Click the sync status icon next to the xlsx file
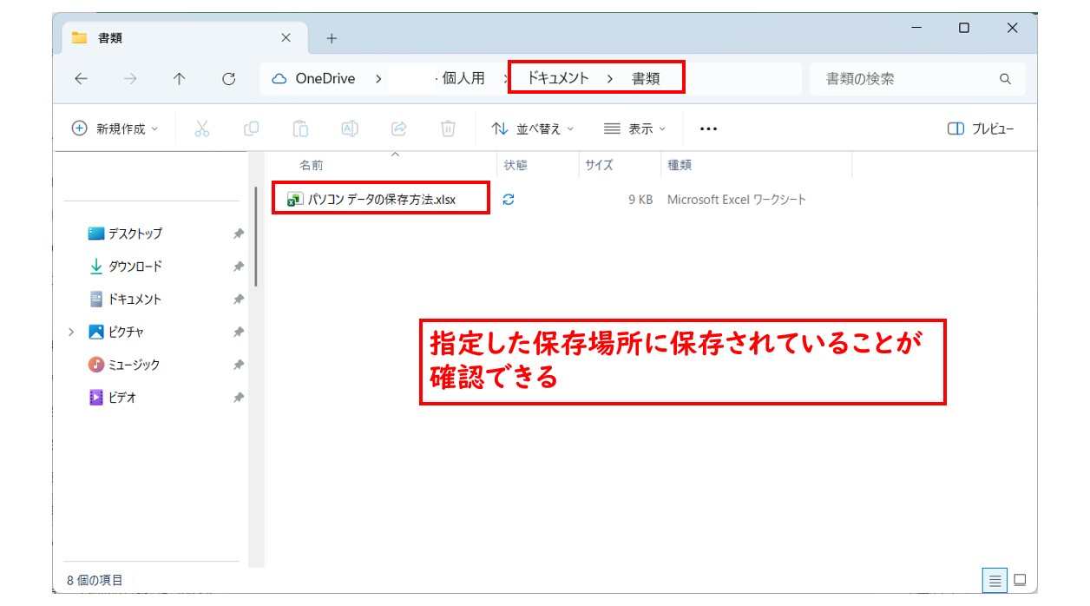This screenshot has width=1090, height=606. pyautogui.click(x=509, y=199)
